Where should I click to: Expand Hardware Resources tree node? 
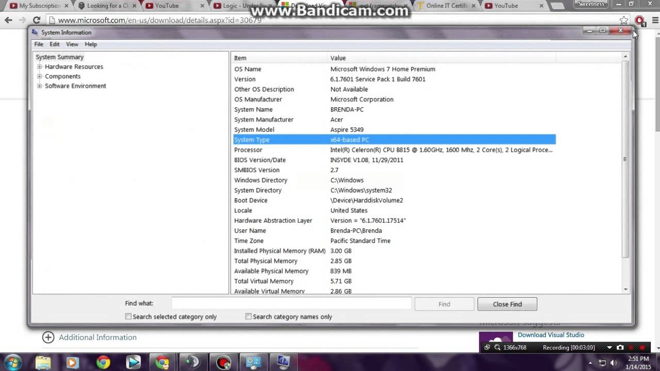[x=40, y=66]
